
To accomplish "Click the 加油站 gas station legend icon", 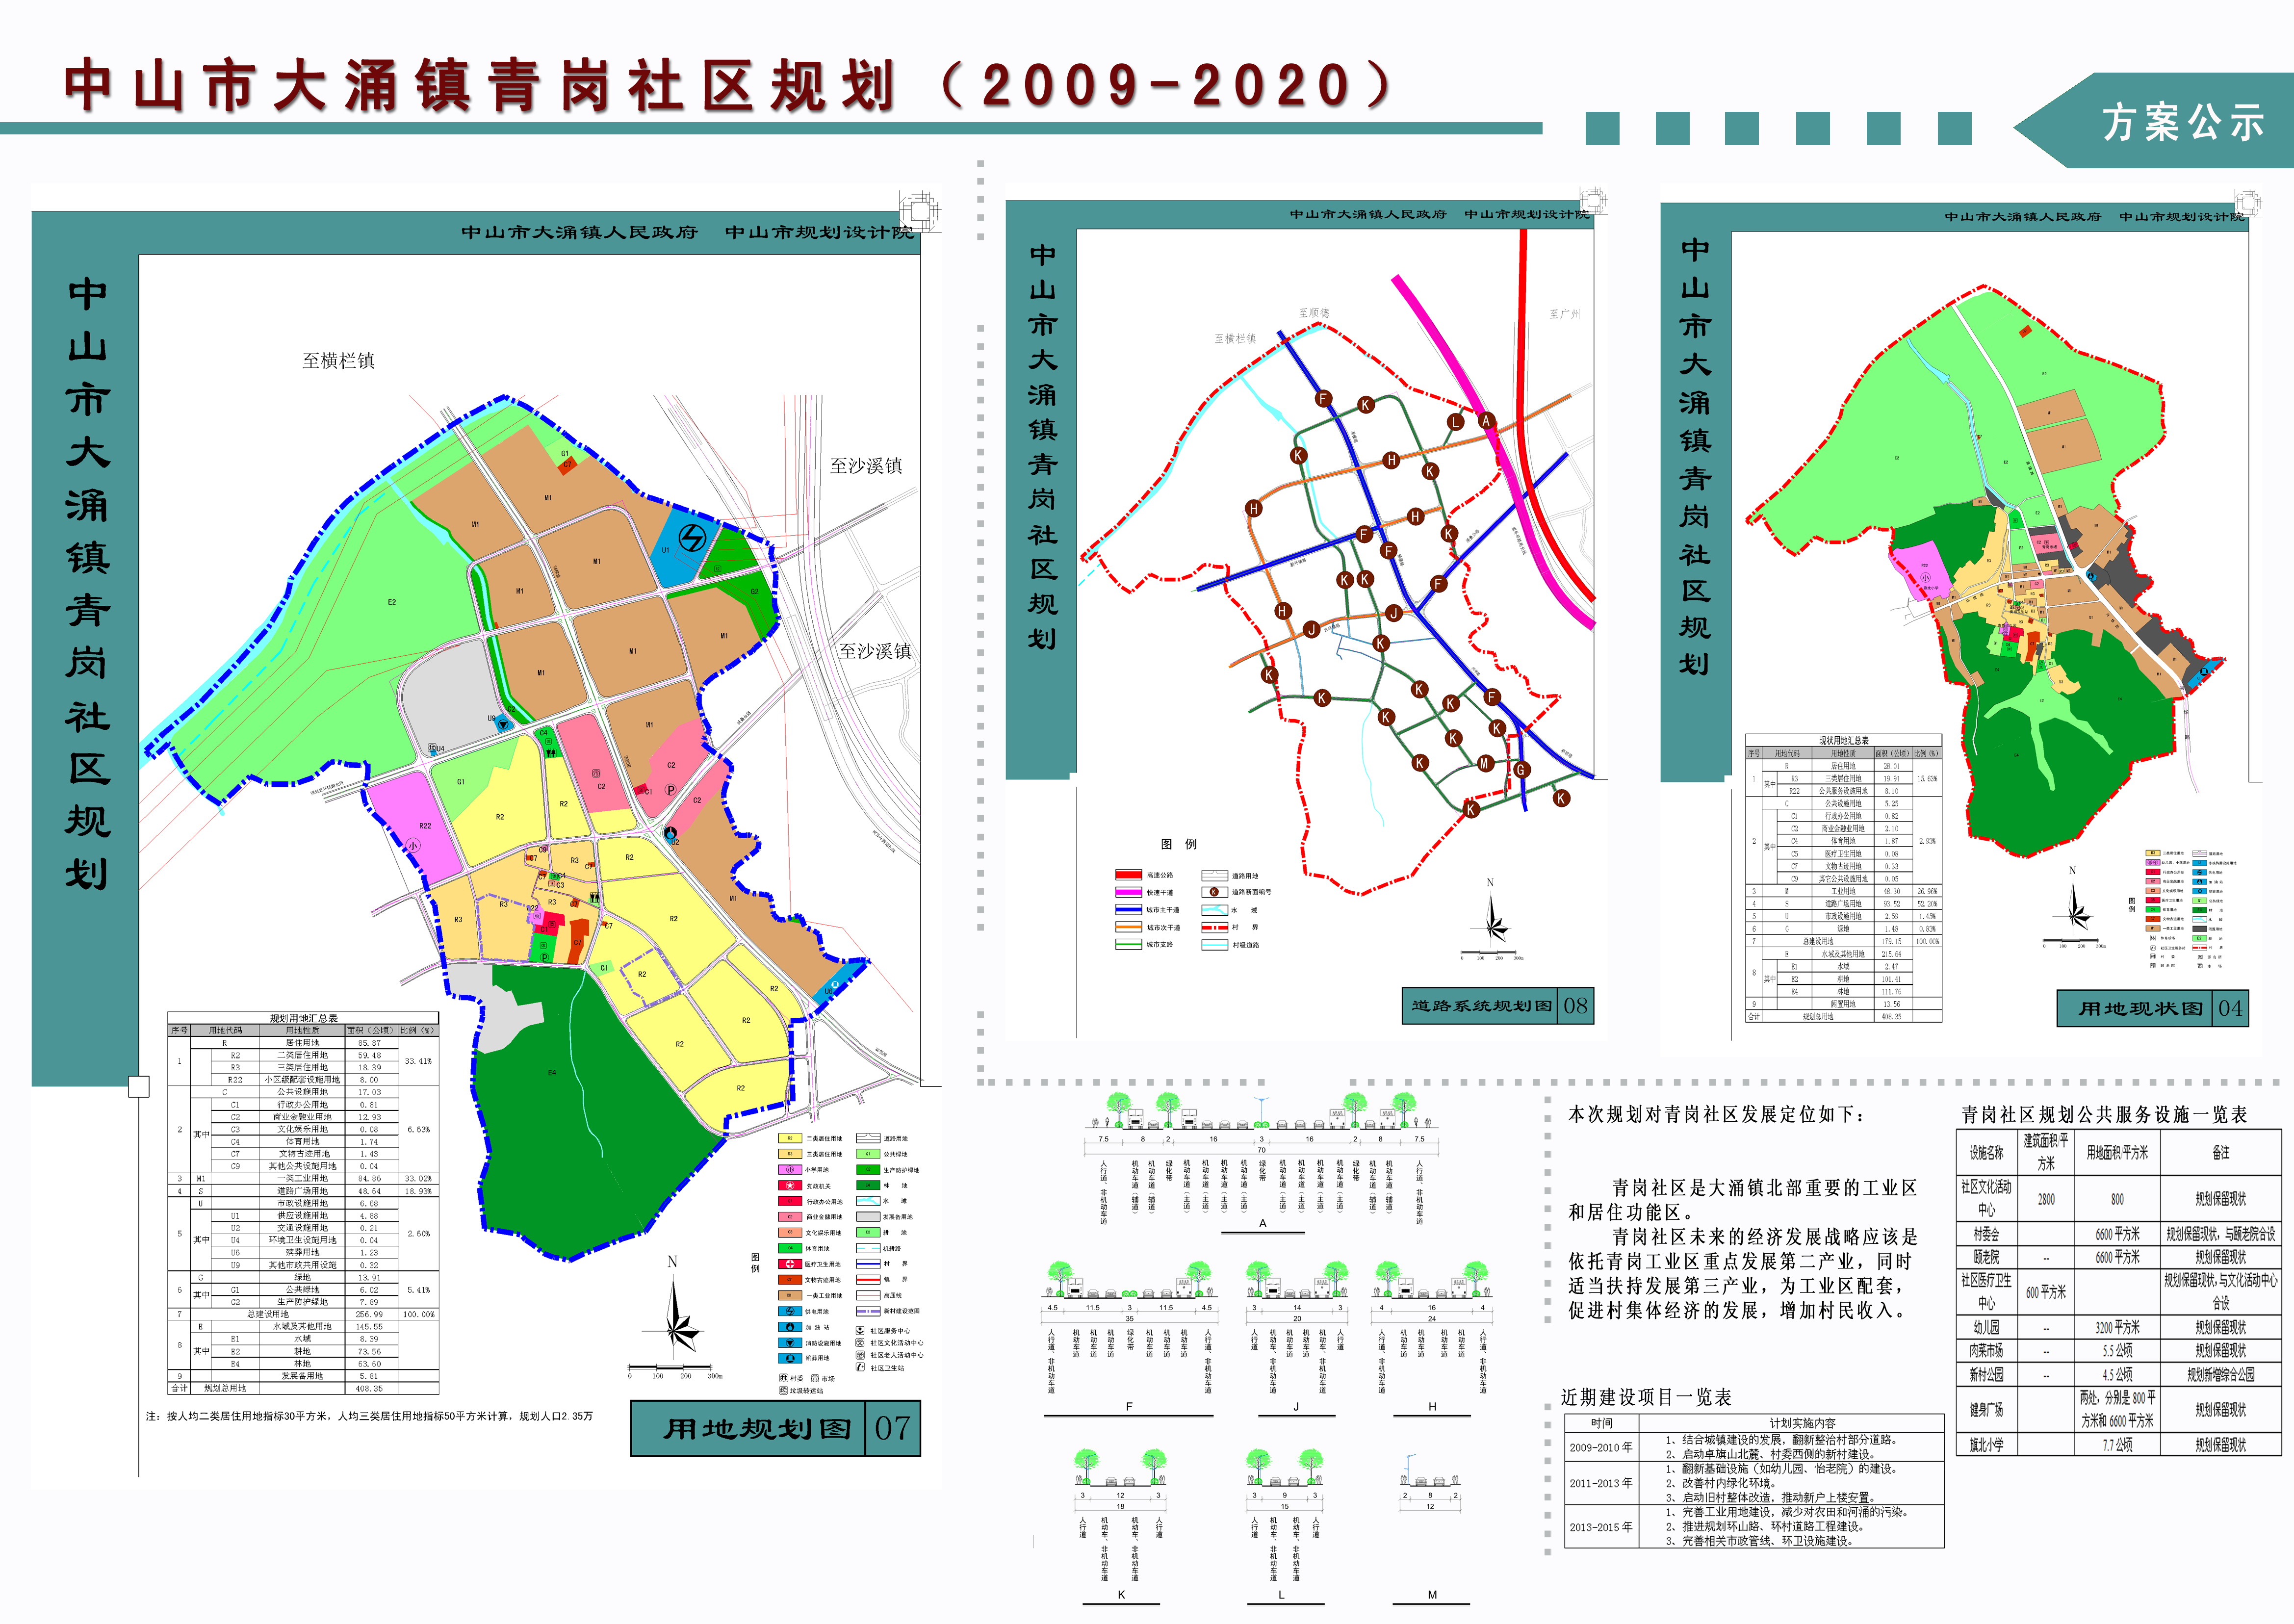I will [x=790, y=1327].
